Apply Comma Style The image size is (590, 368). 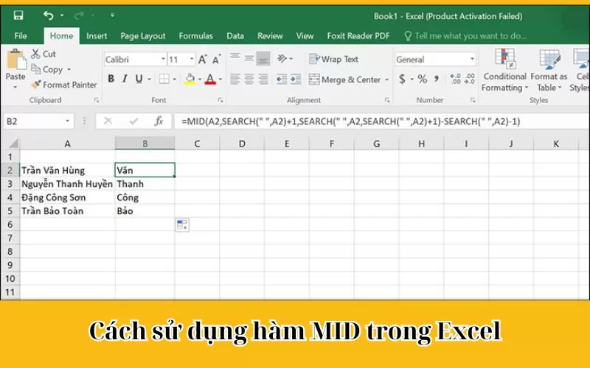[437, 79]
